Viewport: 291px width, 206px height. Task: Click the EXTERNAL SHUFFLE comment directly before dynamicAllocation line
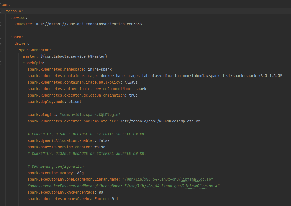[x=87, y=134]
